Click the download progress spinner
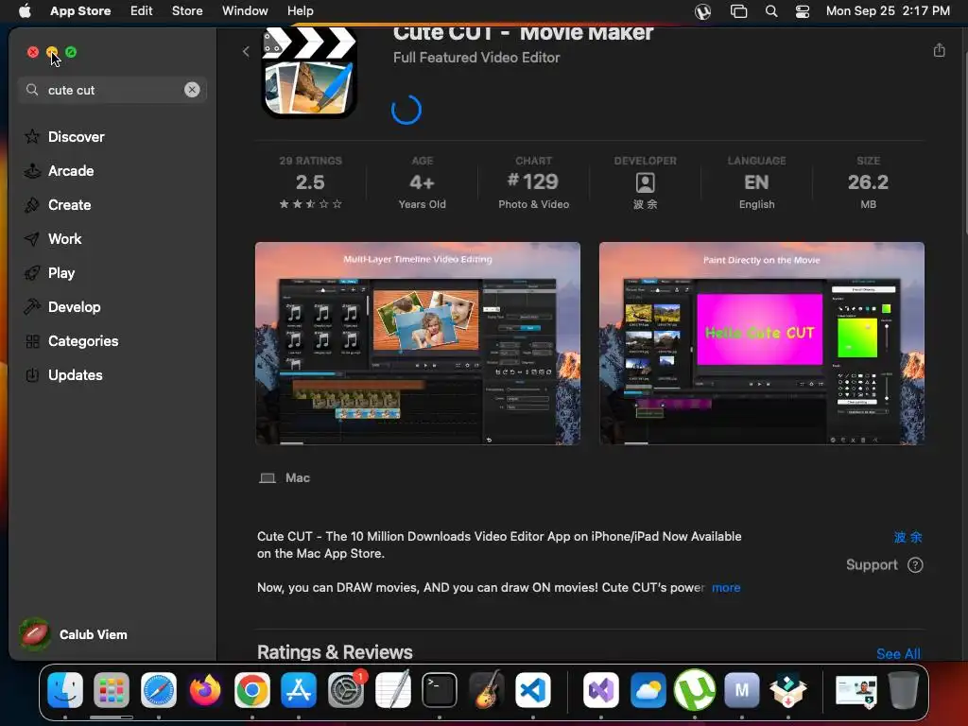This screenshot has height=726, width=968. tap(406, 110)
